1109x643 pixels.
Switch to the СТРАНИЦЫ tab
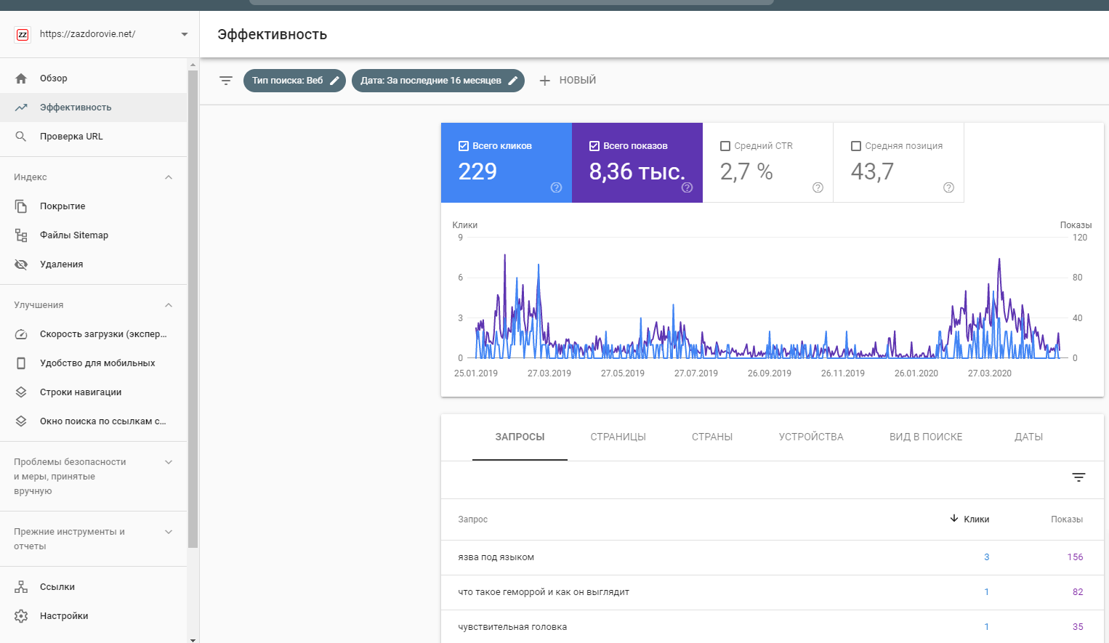coord(618,437)
